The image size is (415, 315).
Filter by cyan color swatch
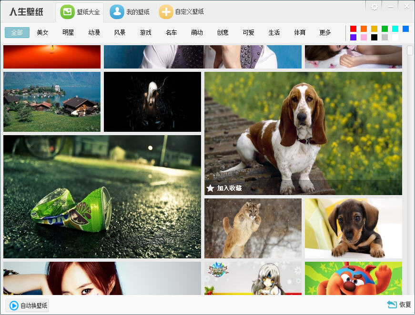[x=395, y=29]
